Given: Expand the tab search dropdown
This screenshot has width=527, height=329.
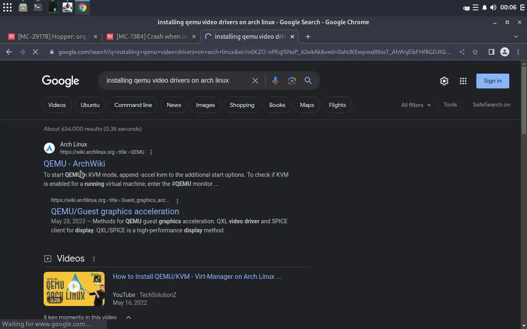Looking at the screenshot, I should [x=516, y=37].
